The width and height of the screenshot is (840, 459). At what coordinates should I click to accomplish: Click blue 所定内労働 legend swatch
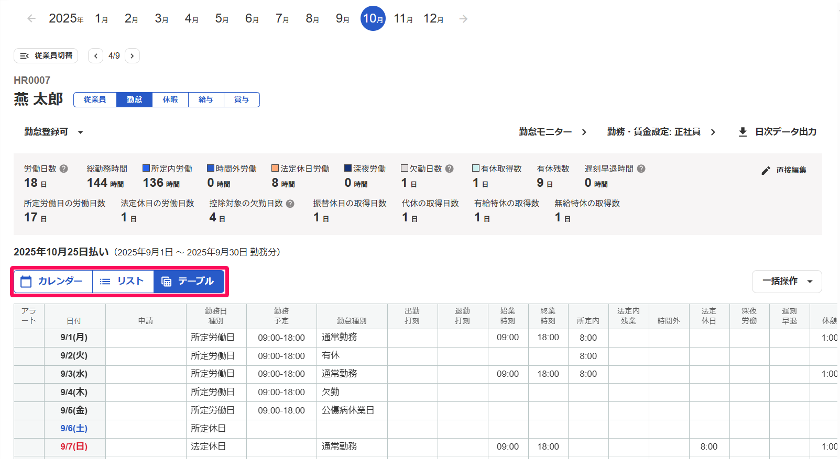click(x=146, y=168)
